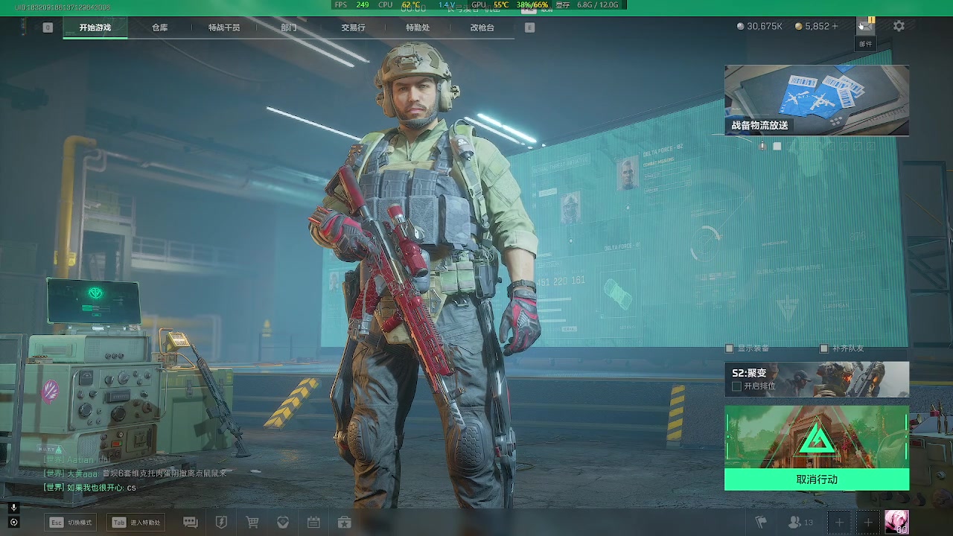This screenshot has height=536, width=953.
Task: Click the gold coin currency icon
Action: (x=799, y=26)
